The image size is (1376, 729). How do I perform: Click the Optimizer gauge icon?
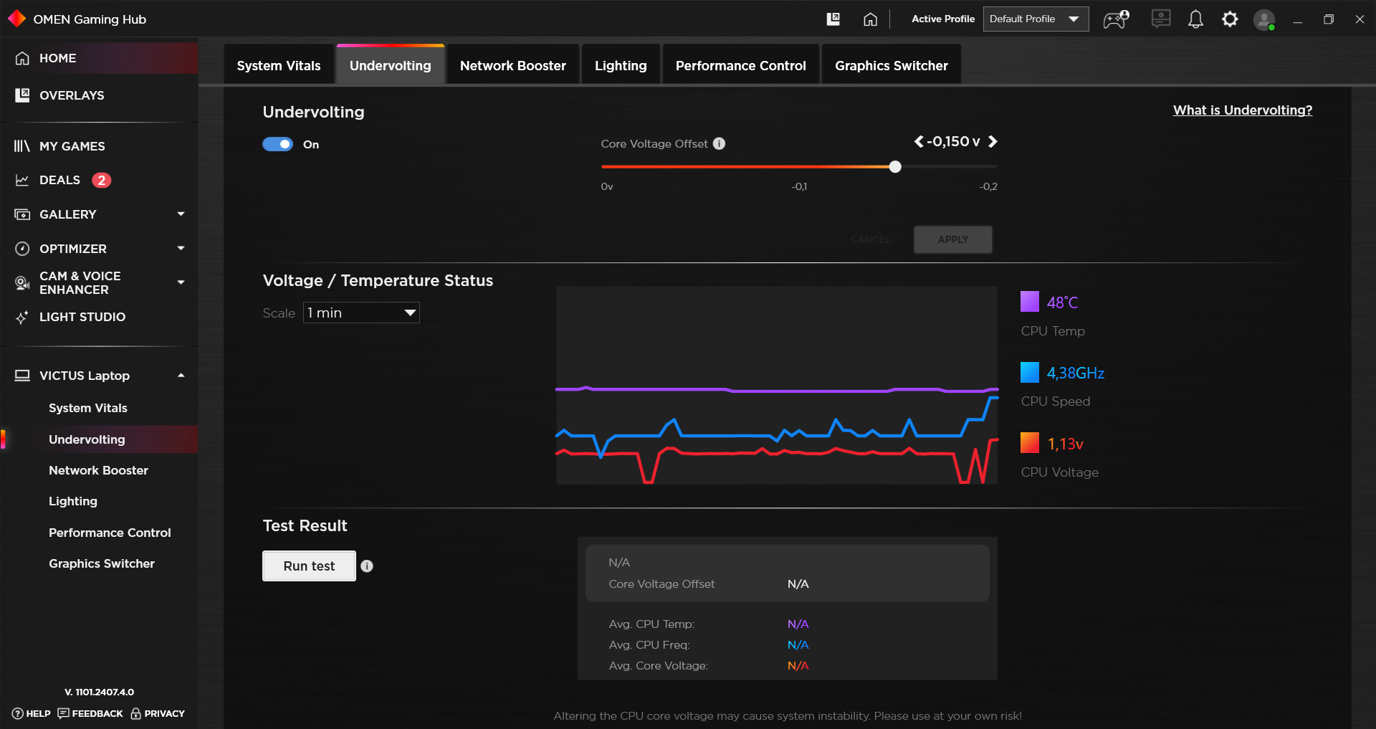point(22,249)
